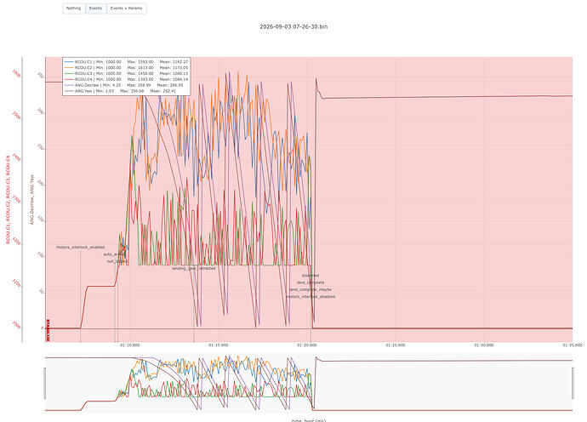Toggle ANG.Yaw trace in the legend

tap(121, 91)
